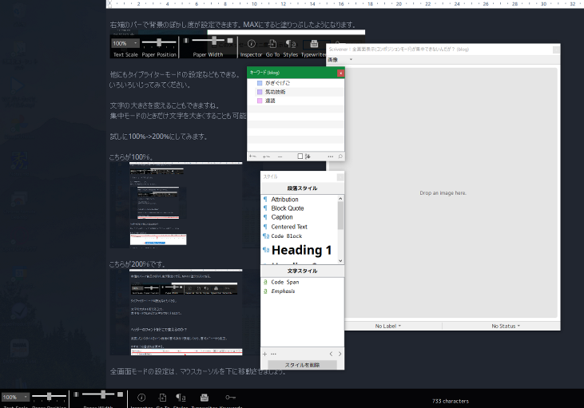Open the Inspector from the bottom control bar
The height and width of the screenshot is (408, 584).
click(141, 398)
